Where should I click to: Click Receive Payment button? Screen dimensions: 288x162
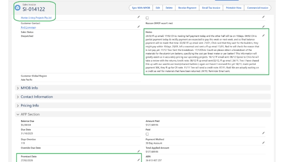[187, 8]
